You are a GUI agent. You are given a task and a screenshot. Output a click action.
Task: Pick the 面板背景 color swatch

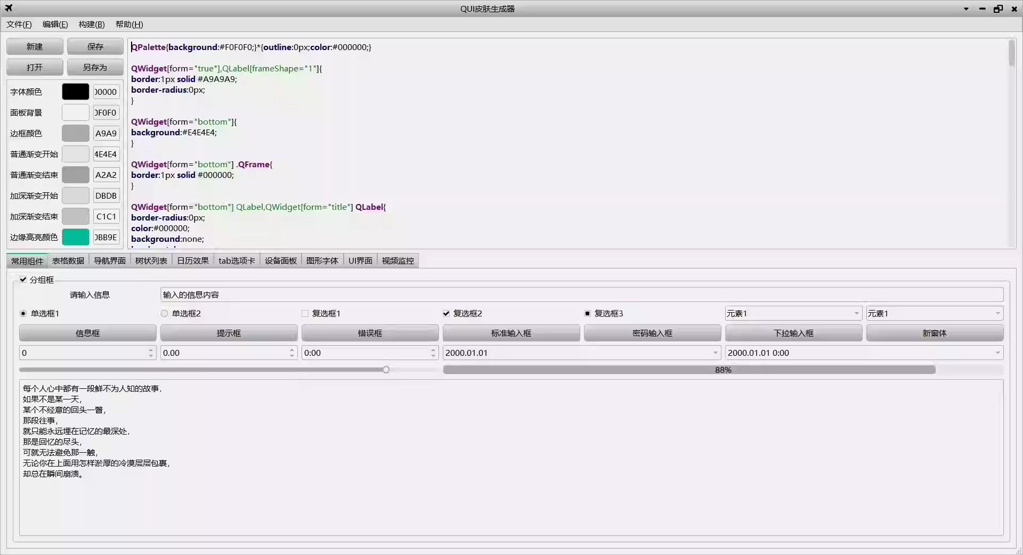[76, 112]
